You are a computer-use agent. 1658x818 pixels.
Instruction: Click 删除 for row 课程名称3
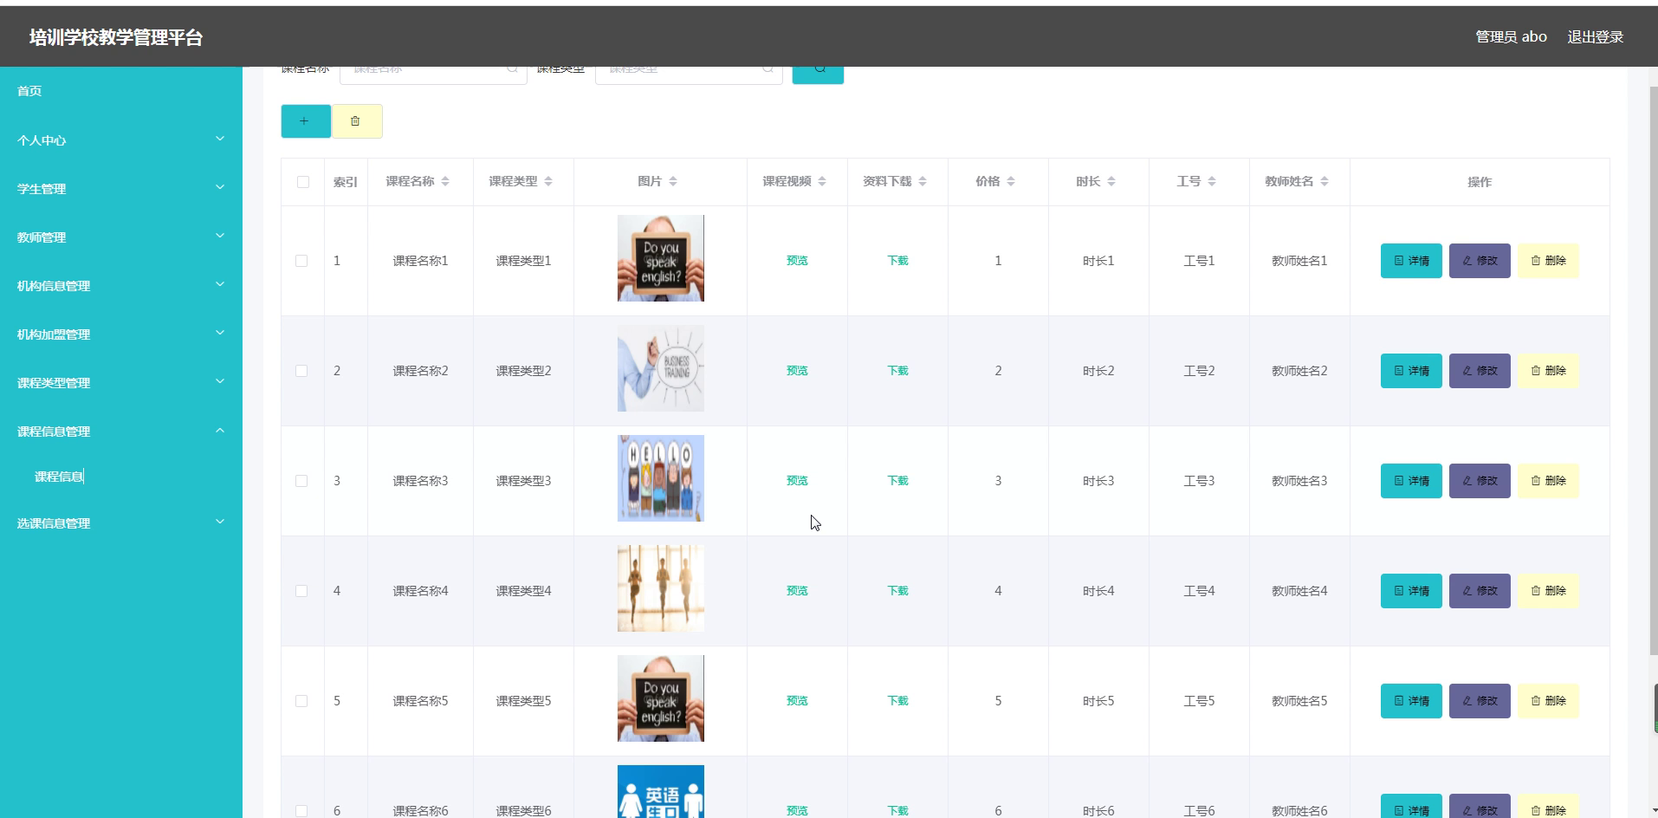click(x=1548, y=481)
